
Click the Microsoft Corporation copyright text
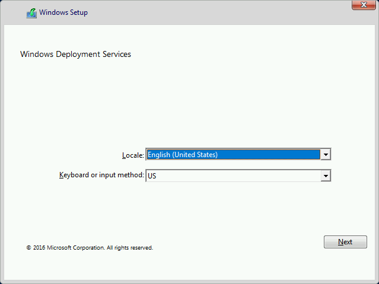pyautogui.click(x=90, y=248)
